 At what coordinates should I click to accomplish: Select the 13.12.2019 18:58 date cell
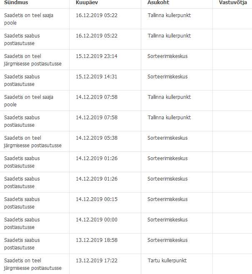(x=97, y=240)
